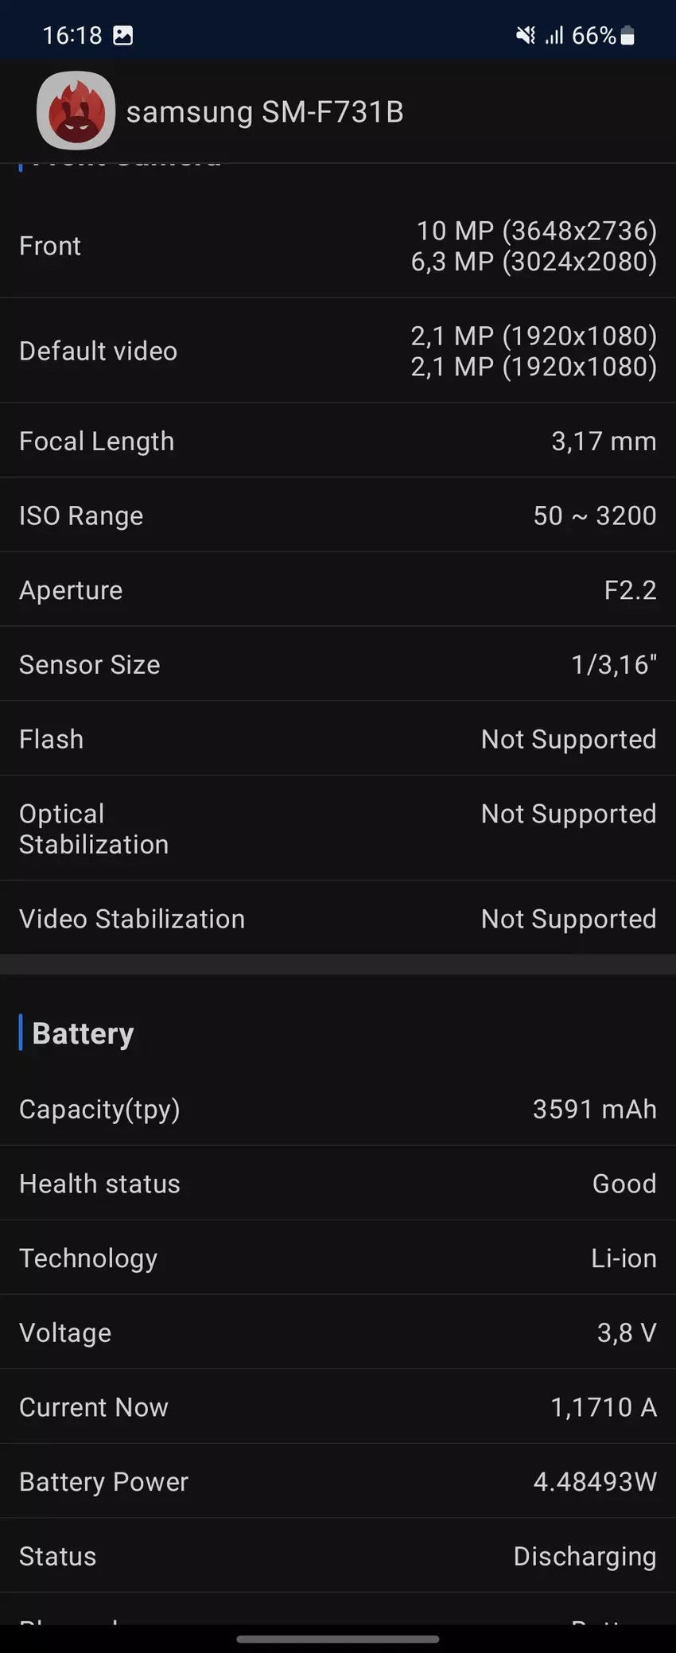
Task: Tap the samsung SM-F731B title
Action: 265,112
